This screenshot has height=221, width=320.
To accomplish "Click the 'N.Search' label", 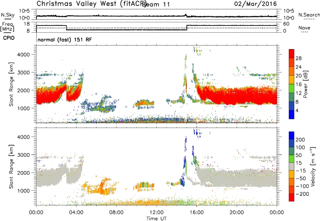I will coord(309,15).
